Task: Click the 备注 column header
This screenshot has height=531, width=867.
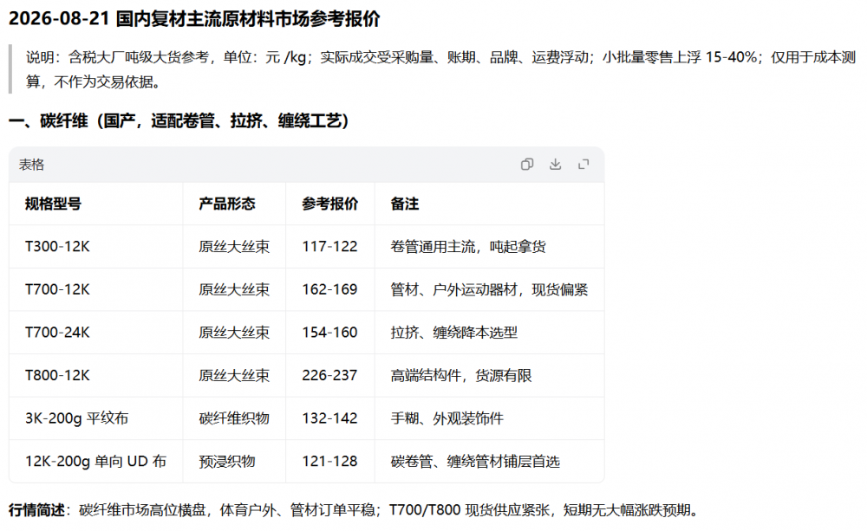Action: (405, 204)
